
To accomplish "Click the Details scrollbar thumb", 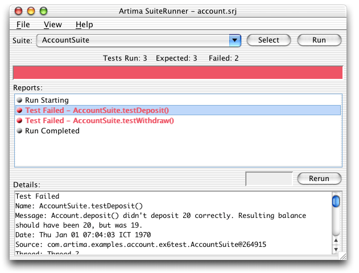I will pyautogui.click(x=336, y=201).
